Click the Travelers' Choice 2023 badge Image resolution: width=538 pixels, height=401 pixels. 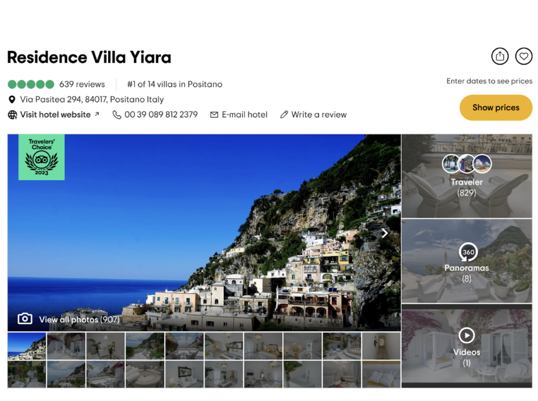tap(42, 157)
